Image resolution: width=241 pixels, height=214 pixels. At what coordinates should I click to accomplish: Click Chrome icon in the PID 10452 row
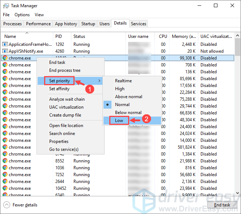coord(5,188)
